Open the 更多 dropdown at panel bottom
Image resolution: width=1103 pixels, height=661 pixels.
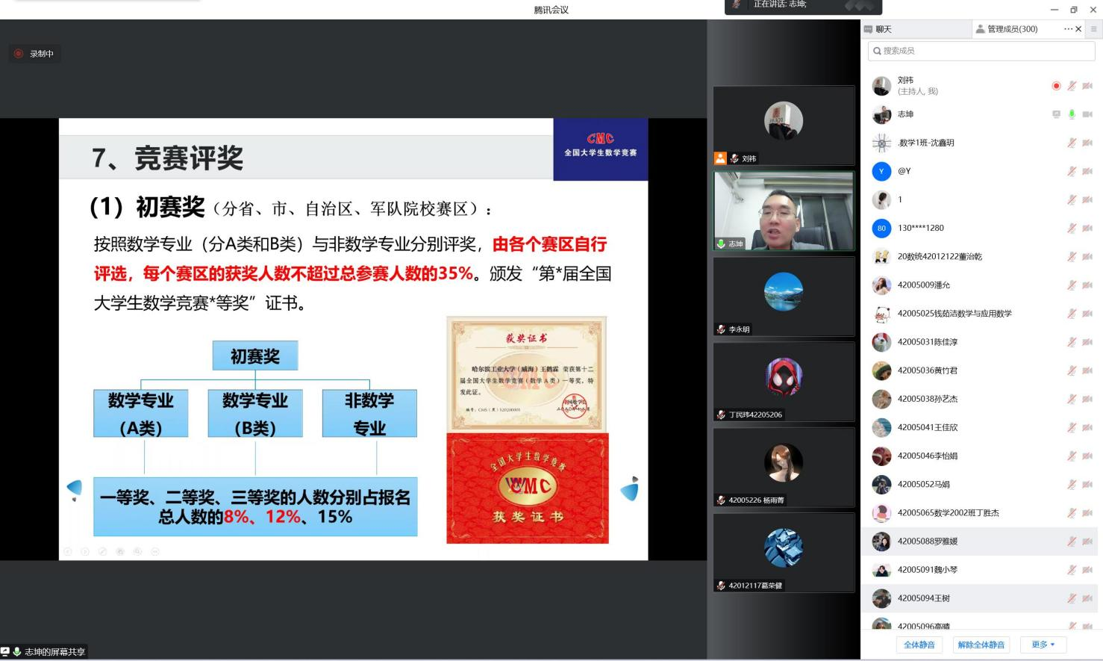[x=1043, y=645]
